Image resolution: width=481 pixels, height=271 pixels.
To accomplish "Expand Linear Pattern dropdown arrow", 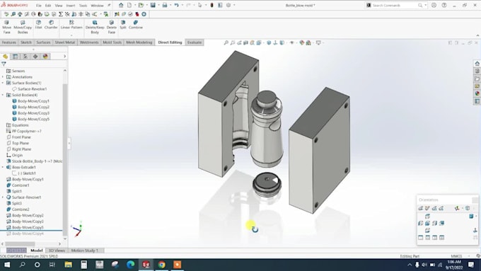I will (71, 35).
